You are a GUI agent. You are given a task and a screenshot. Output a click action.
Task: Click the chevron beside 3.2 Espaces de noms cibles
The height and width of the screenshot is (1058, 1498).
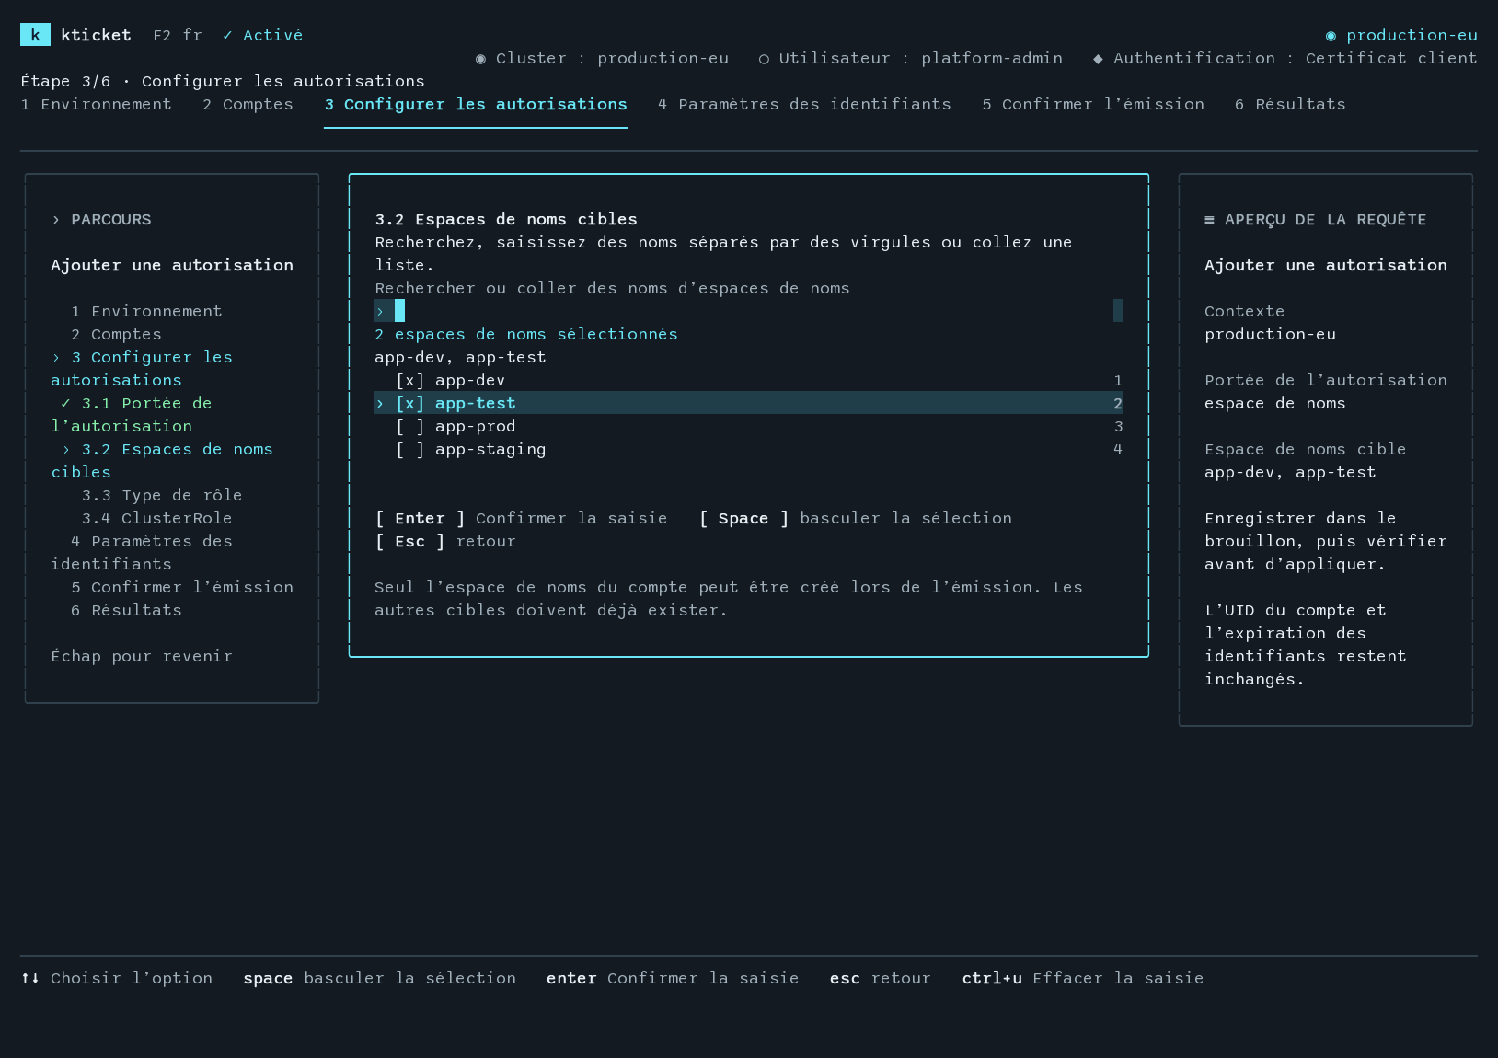[66, 449]
